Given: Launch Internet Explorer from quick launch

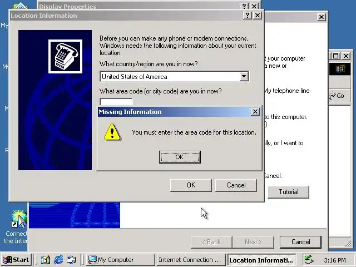Looking at the screenshot, I should (x=58, y=260).
